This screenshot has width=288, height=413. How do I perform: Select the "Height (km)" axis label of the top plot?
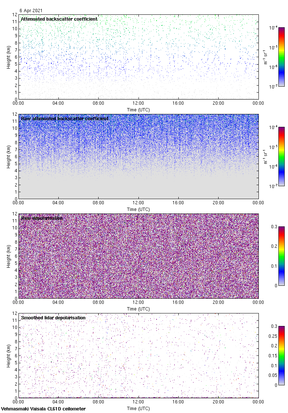pyautogui.click(x=8, y=57)
